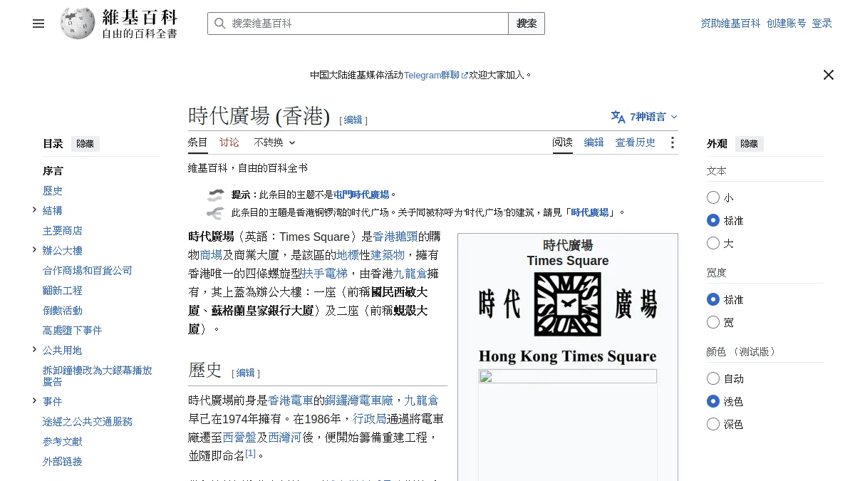The height and width of the screenshot is (481, 855).
Task: Select dark 深色 color mode
Action: coord(713,424)
